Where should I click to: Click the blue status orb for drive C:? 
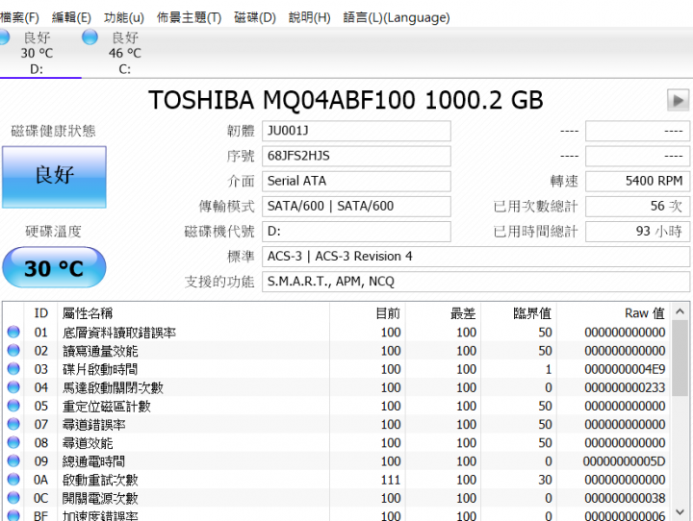tap(90, 37)
